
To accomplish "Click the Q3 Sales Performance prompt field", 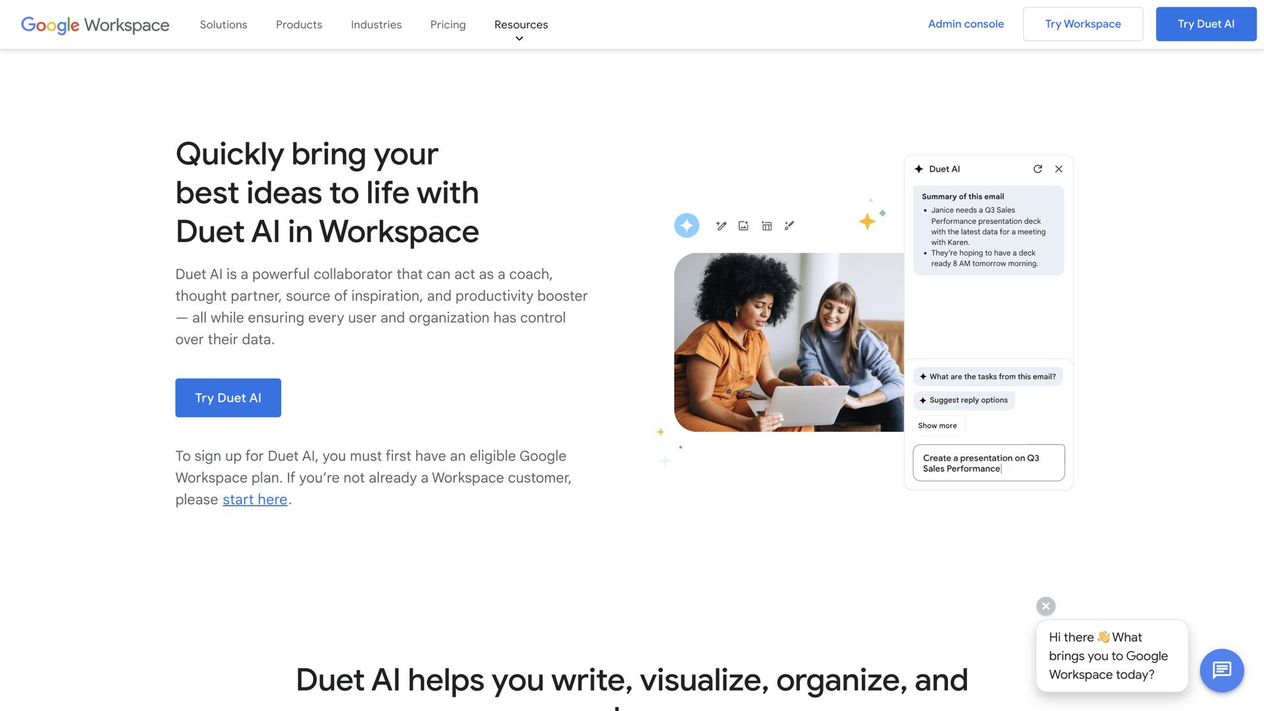I will click(x=987, y=463).
